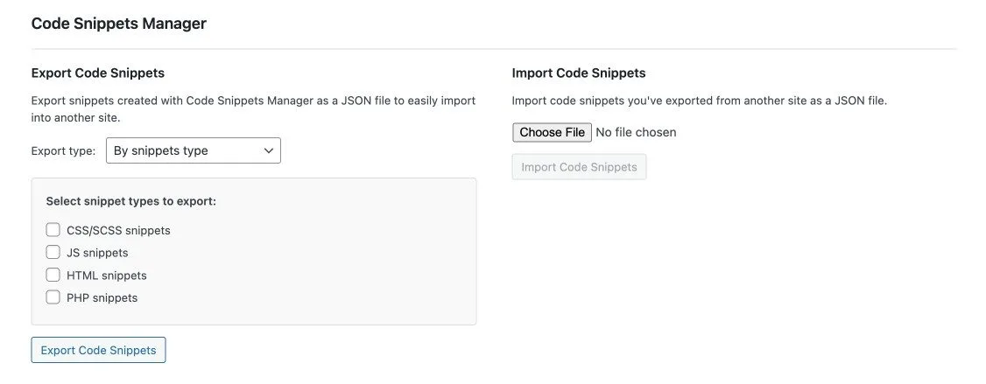Click the "CSS/SCSS snippets" label text
This screenshot has width=986, height=384.
click(118, 231)
